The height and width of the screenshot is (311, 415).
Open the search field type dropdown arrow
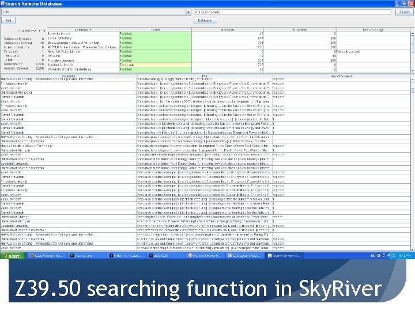tap(188, 12)
